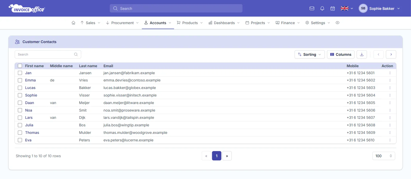The image size is (411, 179).
Task: Expand the Products menu
Action: (190, 23)
